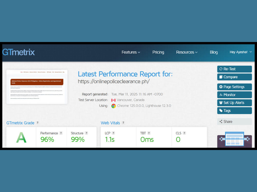Image resolution: width=257 pixels, height=192 pixels.
Task: Click the grade A letter
Action: (x=21, y=137)
